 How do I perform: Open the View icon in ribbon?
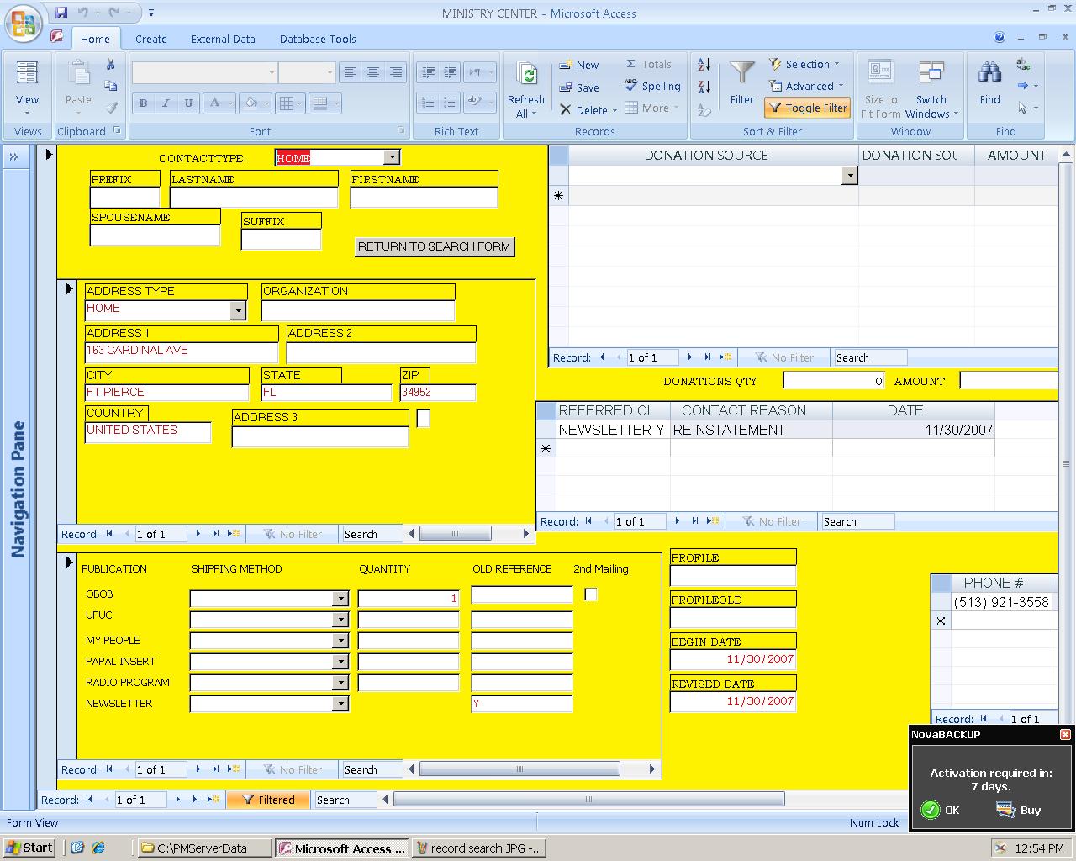[x=27, y=74]
